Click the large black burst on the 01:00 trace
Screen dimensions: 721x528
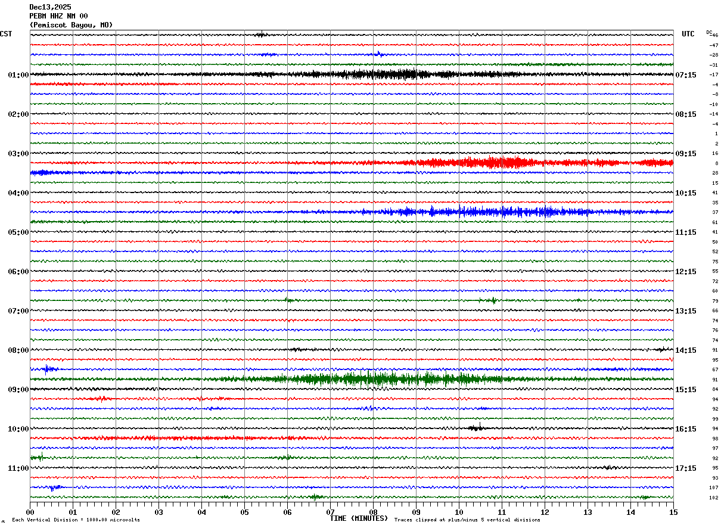pos(381,74)
